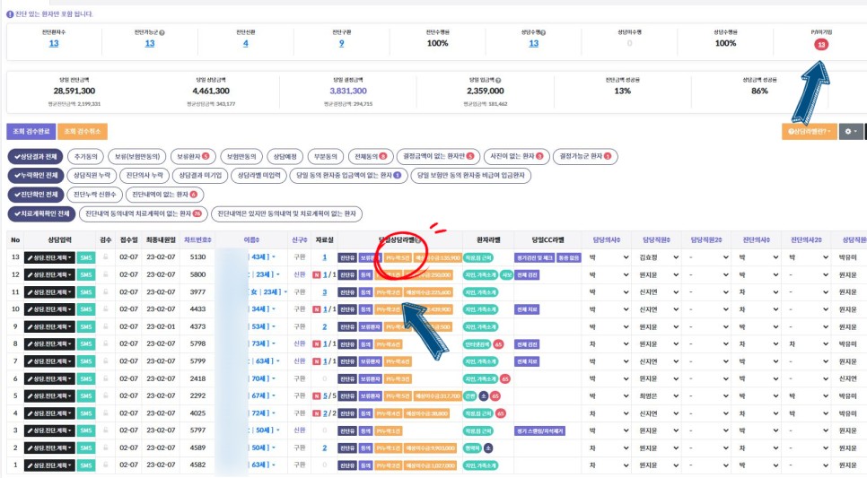The width and height of the screenshot is (867, 478).
Task: Click the red P/I 미기입 count badge
Action: click(x=820, y=44)
